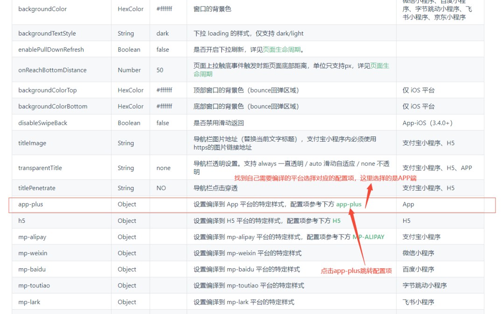Click the app-plus configuration reference link
Screen dimensions: 504x314
click(349, 204)
